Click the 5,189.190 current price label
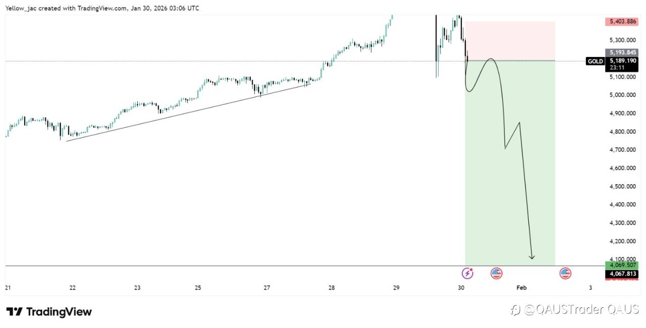The width and height of the screenshot is (646, 328). tap(622, 61)
